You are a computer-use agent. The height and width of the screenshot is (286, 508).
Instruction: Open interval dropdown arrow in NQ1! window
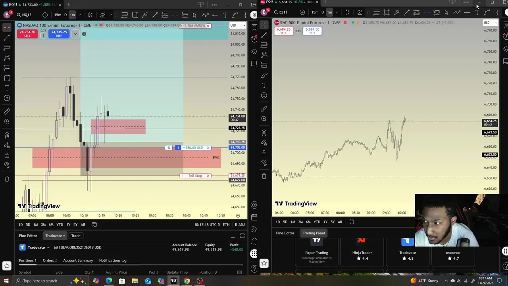(x=80, y=15)
